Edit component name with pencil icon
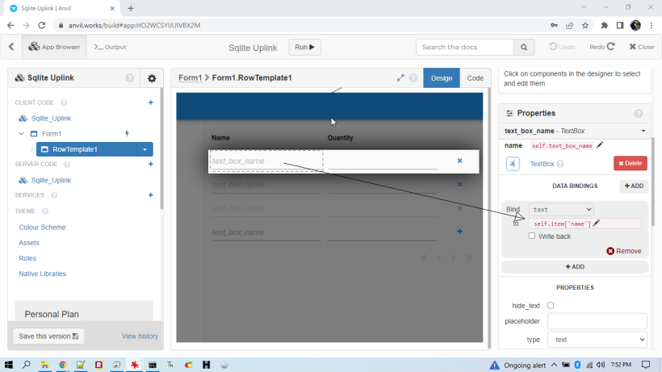Screen dimensions: 662x372 (600, 145)
